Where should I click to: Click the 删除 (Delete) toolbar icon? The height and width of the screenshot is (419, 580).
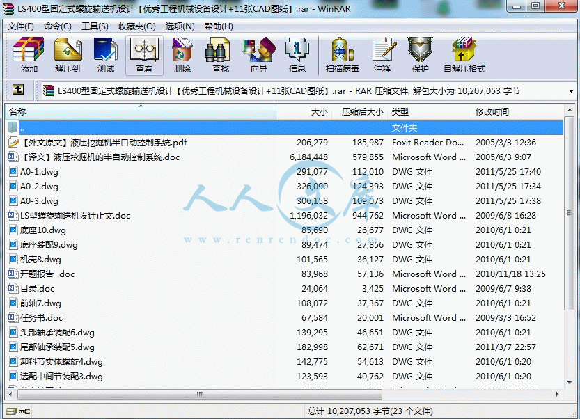pos(182,55)
